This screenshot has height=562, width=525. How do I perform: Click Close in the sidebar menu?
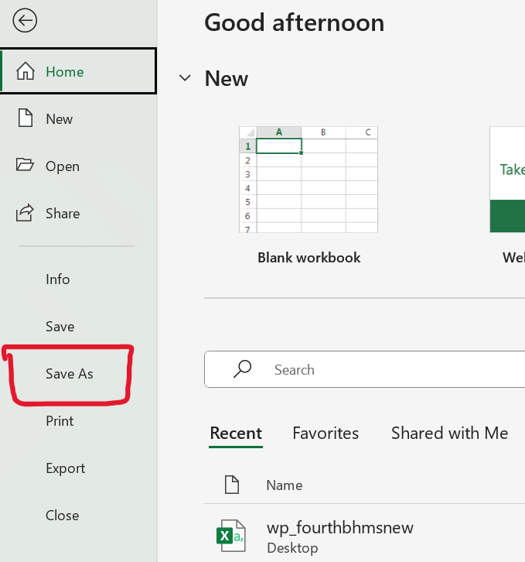pyautogui.click(x=62, y=516)
